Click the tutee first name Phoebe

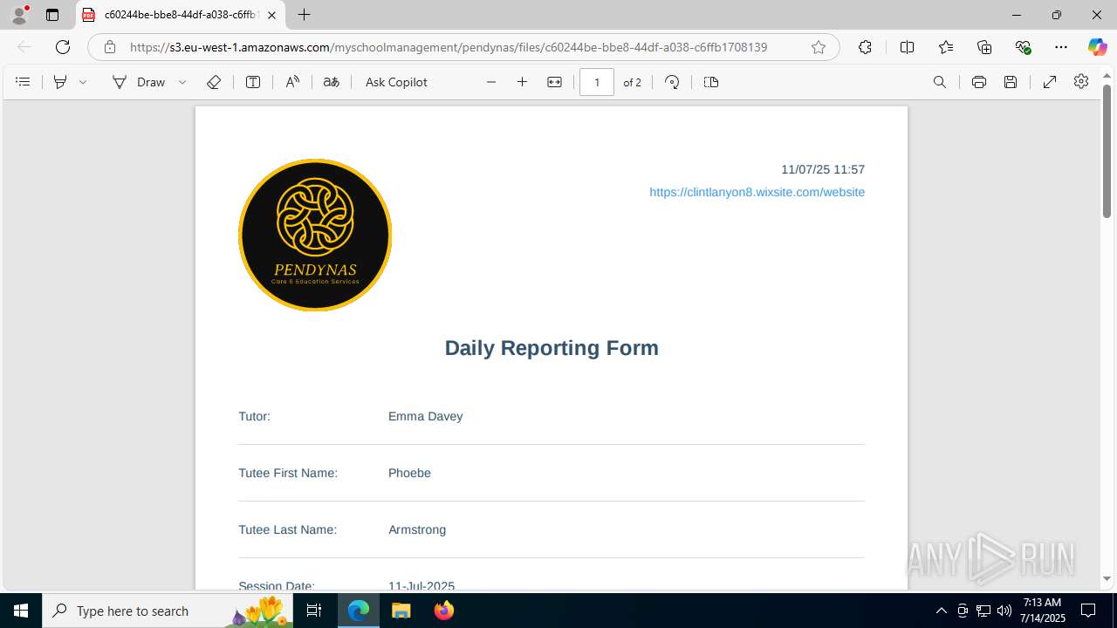click(x=409, y=473)
